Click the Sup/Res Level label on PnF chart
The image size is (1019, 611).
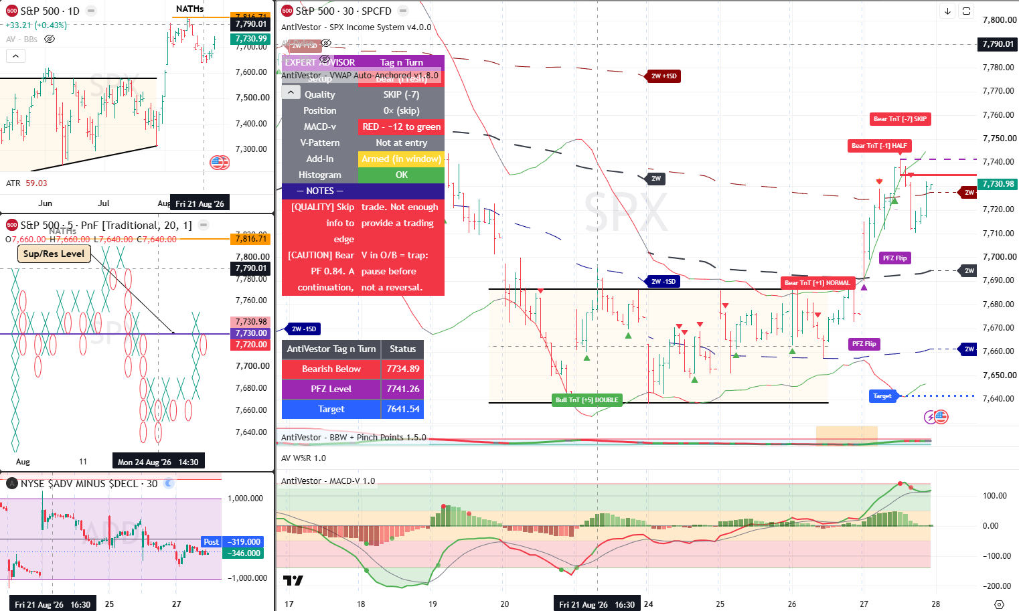click(54, 254)
